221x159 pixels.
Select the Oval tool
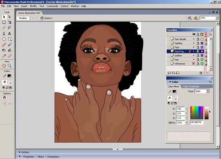[4, 39]
